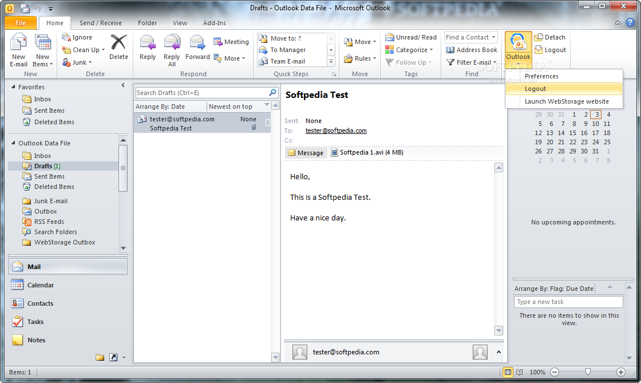Open the Softpedia 1.avi attachment
Image resolution: width=641 pixels, height=383 pixels.
coord(367,152)
